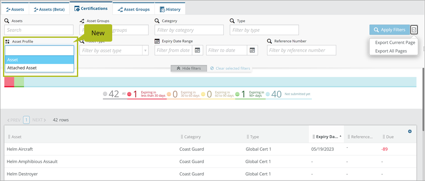Sort by the Type column header

click(255, 137)
